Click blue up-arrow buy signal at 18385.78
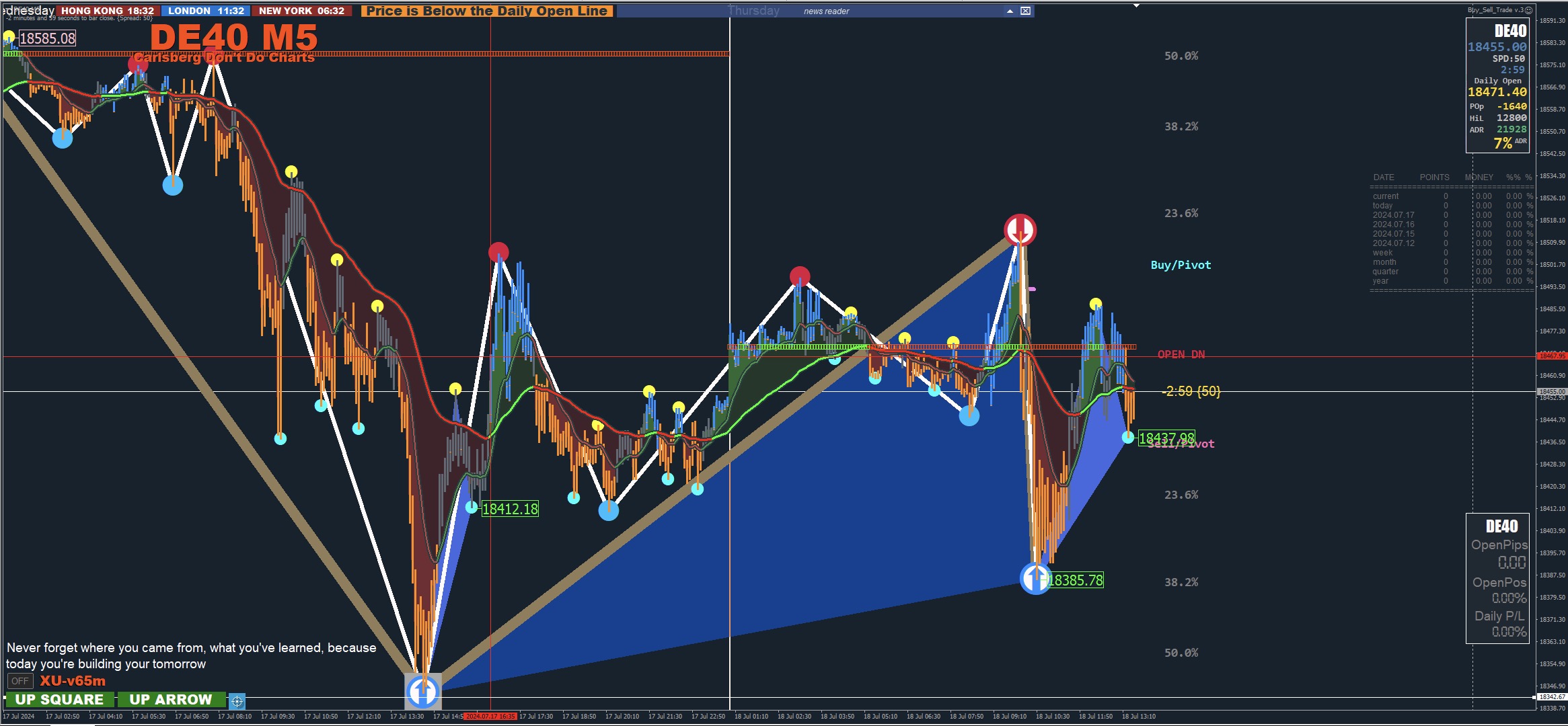The height and width of the screenshot is (726, 1568). (x=1035, y=578)
